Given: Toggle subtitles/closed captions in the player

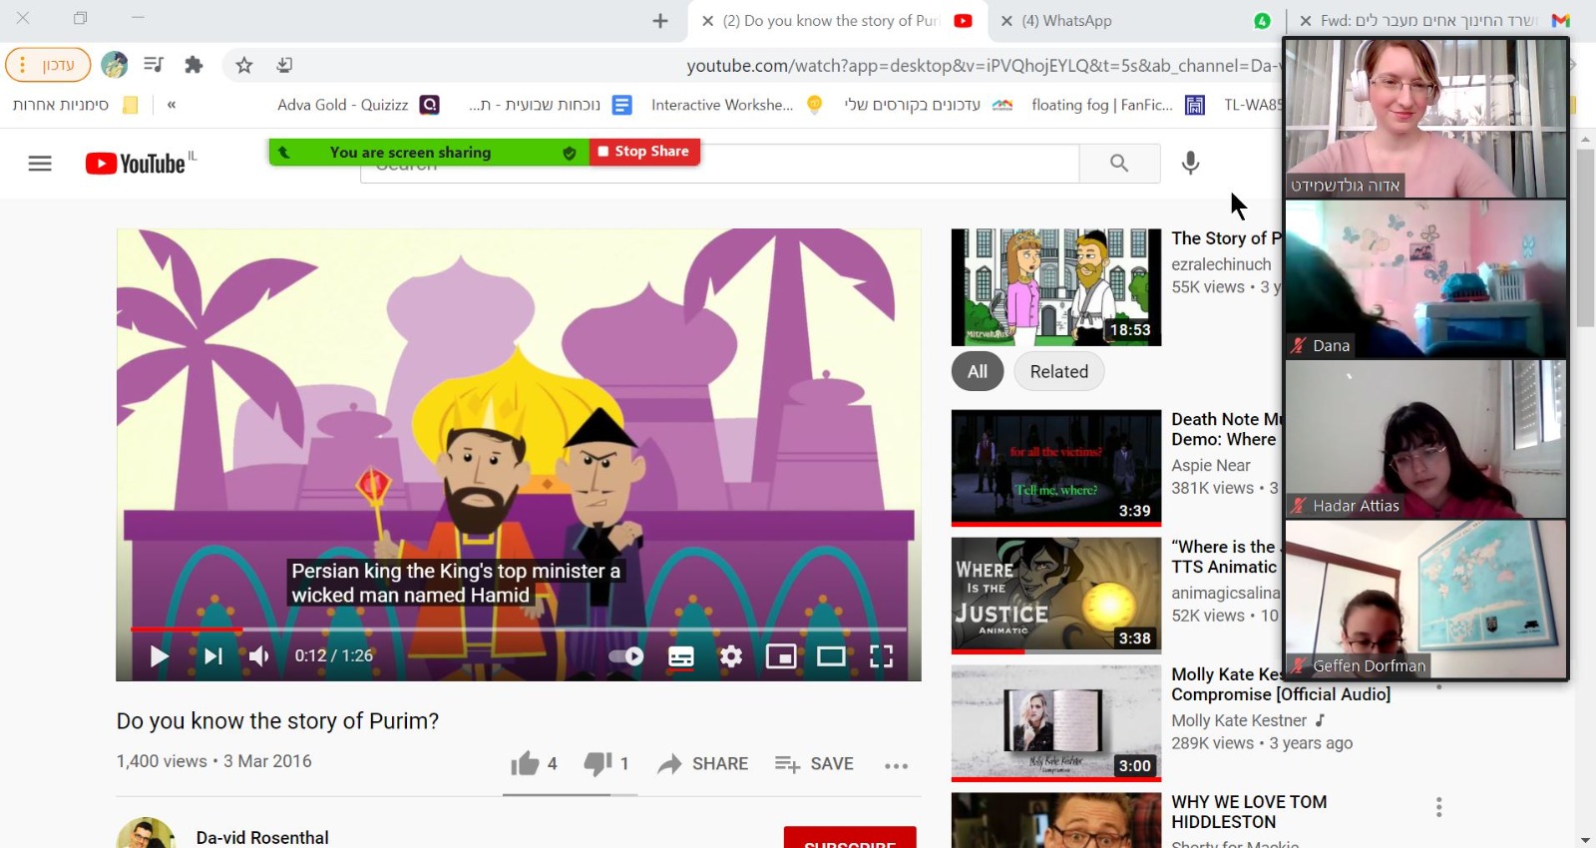Looking at the screenshot, I should pos(681,655).
